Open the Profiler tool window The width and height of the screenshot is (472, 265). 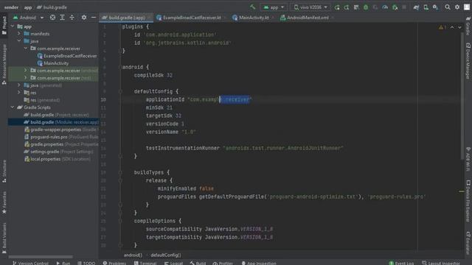[x=223, y=263]
